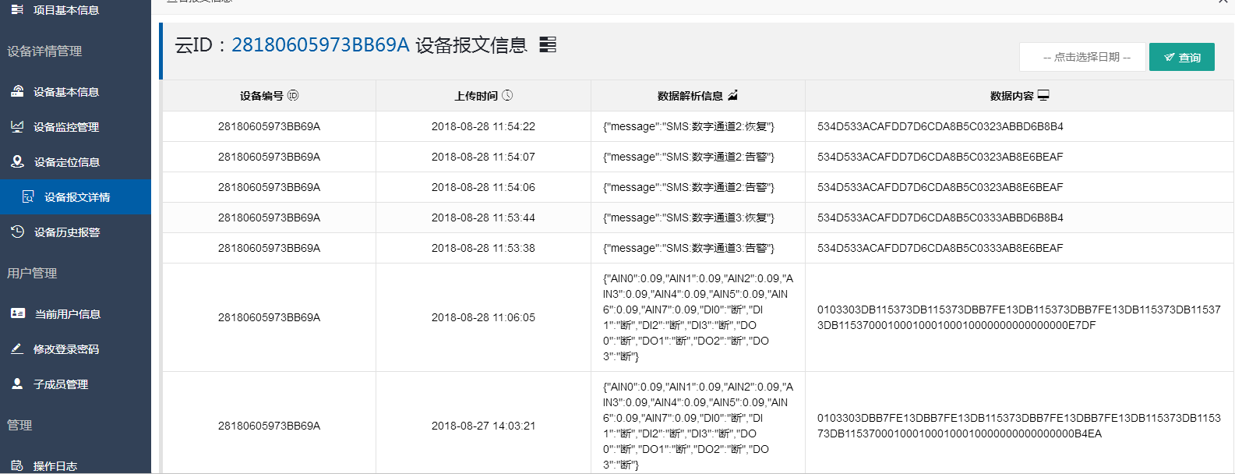Image resolution: width=1235 pixels, height=474 pixels.
Task: Click the 设备监控管理 chart icon
Action: tap(17, 126)
